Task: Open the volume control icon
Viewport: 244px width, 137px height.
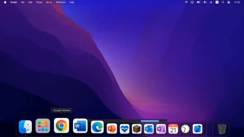Action: click(x=205, y=2)
